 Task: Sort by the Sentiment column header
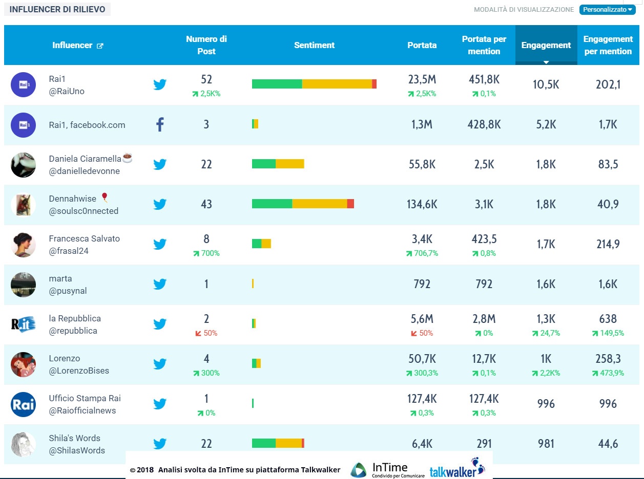tap(314, 45)
